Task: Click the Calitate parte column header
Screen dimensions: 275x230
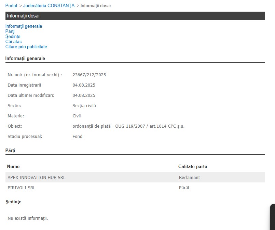Action: pos(193,167)
